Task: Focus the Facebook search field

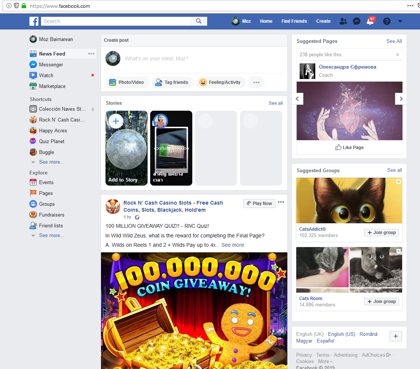Action: pyautogui.click(x=116, y=21)
